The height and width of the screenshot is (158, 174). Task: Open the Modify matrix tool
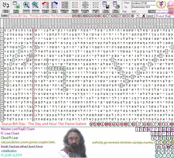pyautogui.click(x=16, y=5)
